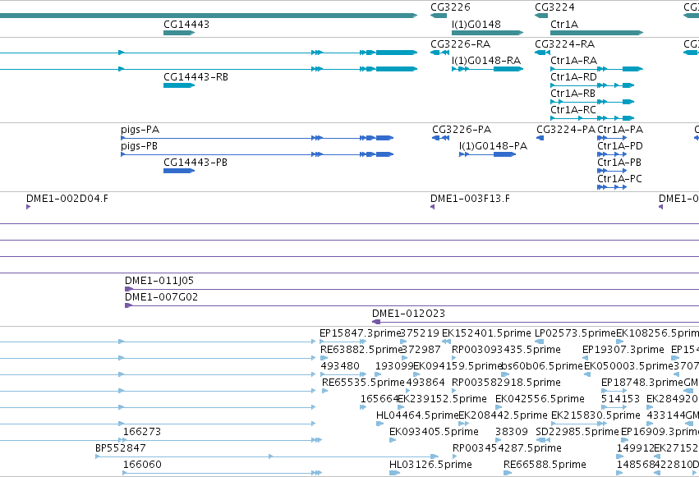
Task: Click the Ctr1A-RD transcript label
Action: click(573, 77)
